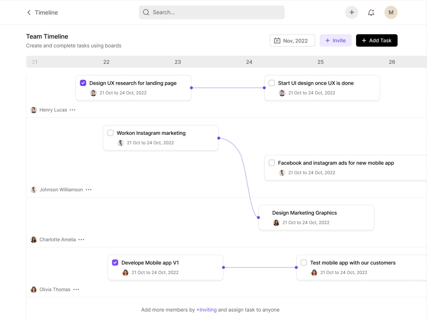Click Charlotte Amelia name label
Screen dimensions: 428x321
58,240
